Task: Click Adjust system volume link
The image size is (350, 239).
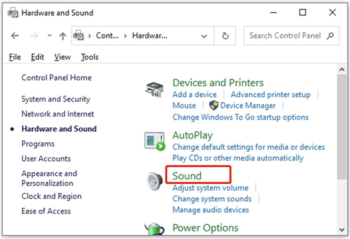Action: coord(210,188)
